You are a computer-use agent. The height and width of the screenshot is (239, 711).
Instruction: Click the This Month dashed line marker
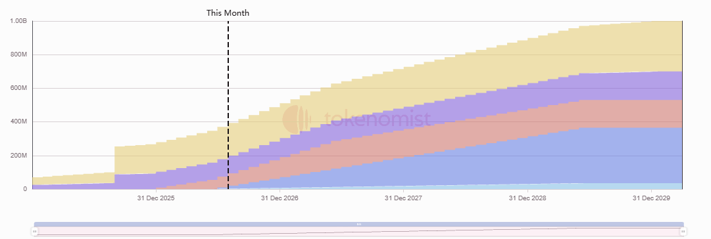[228, 105]
